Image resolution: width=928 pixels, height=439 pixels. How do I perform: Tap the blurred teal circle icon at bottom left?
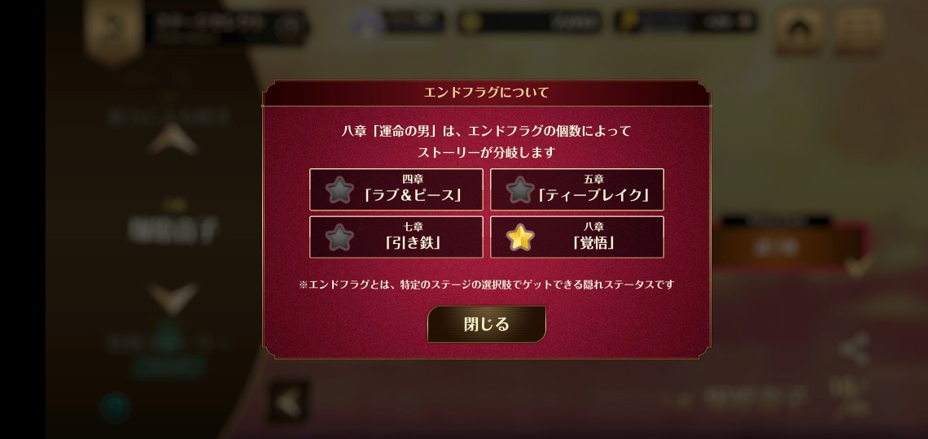coord(115,407)
